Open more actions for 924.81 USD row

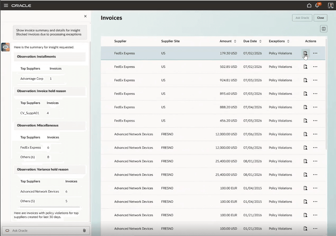pos(315,80)
